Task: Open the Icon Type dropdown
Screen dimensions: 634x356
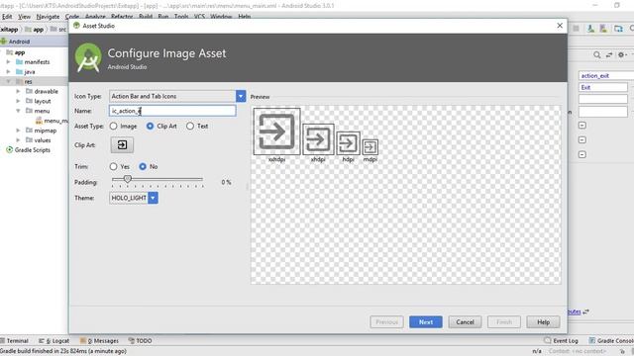Action: 241,96
